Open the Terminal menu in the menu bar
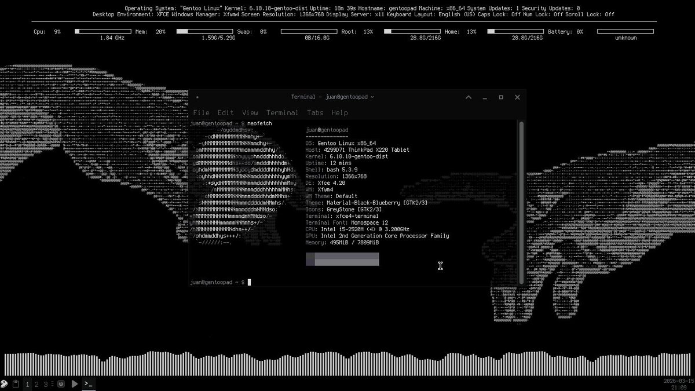Viewport: 695px width, 391px height. [x=283, y=112]
